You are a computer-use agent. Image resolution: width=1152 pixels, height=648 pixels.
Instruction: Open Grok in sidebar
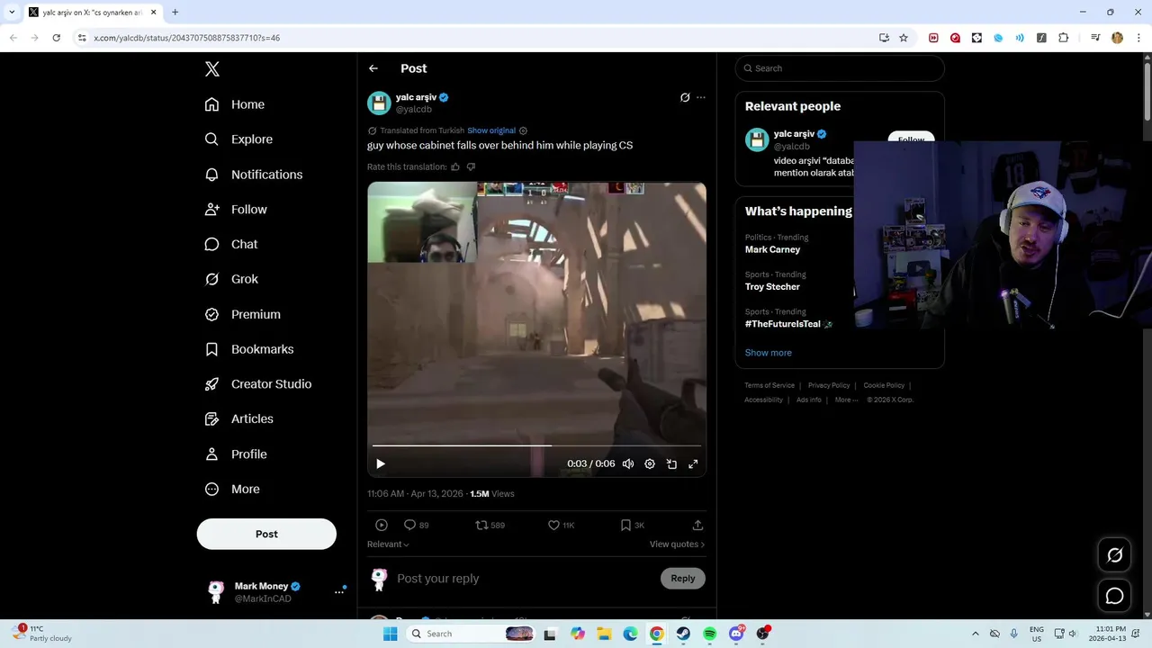coord(231,279)
